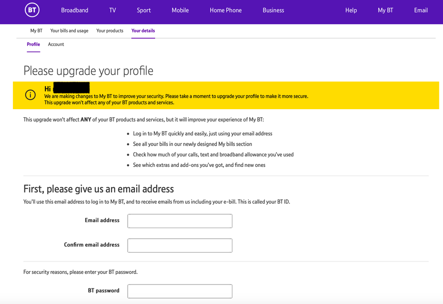This screenshot has width=443, height=304.
Task: Go to the My BT sub-navigation tab
Action: 36,31
